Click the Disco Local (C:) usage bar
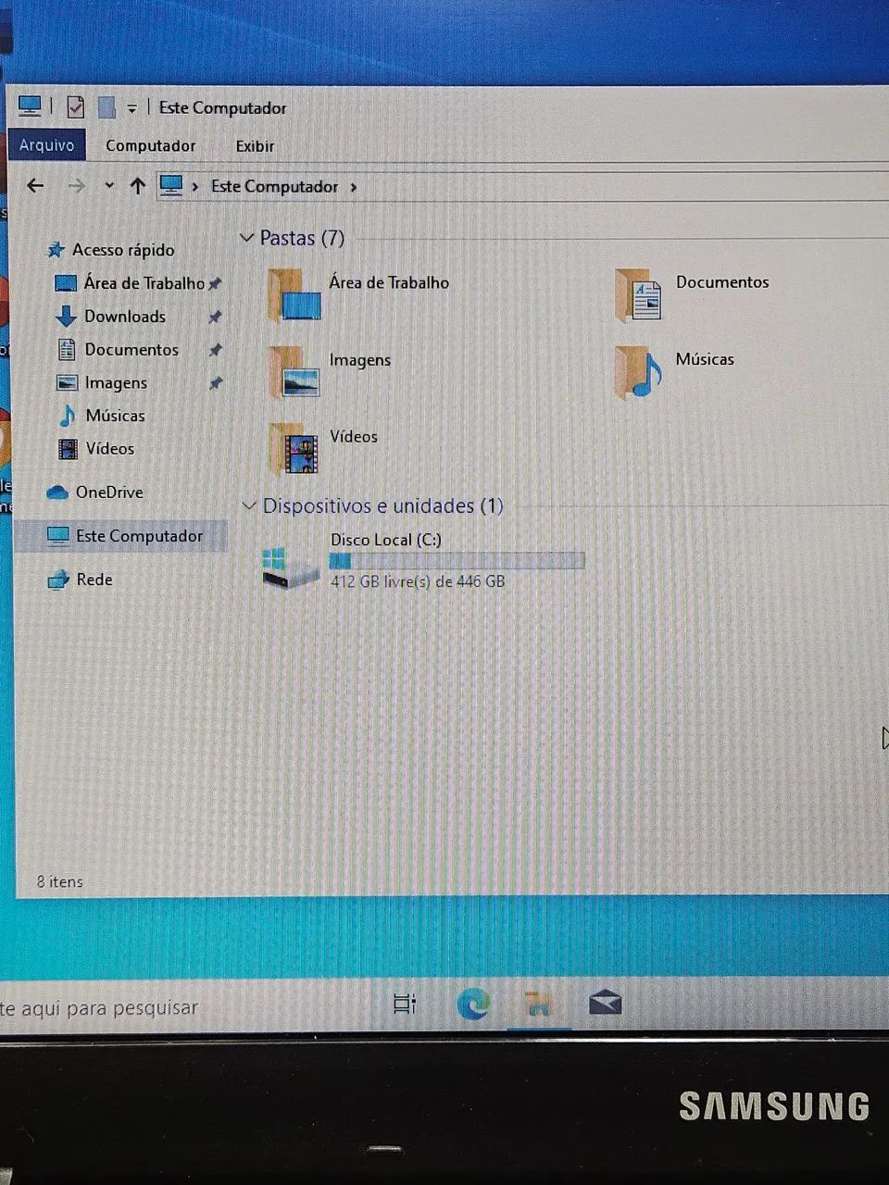 click(457, 561)
